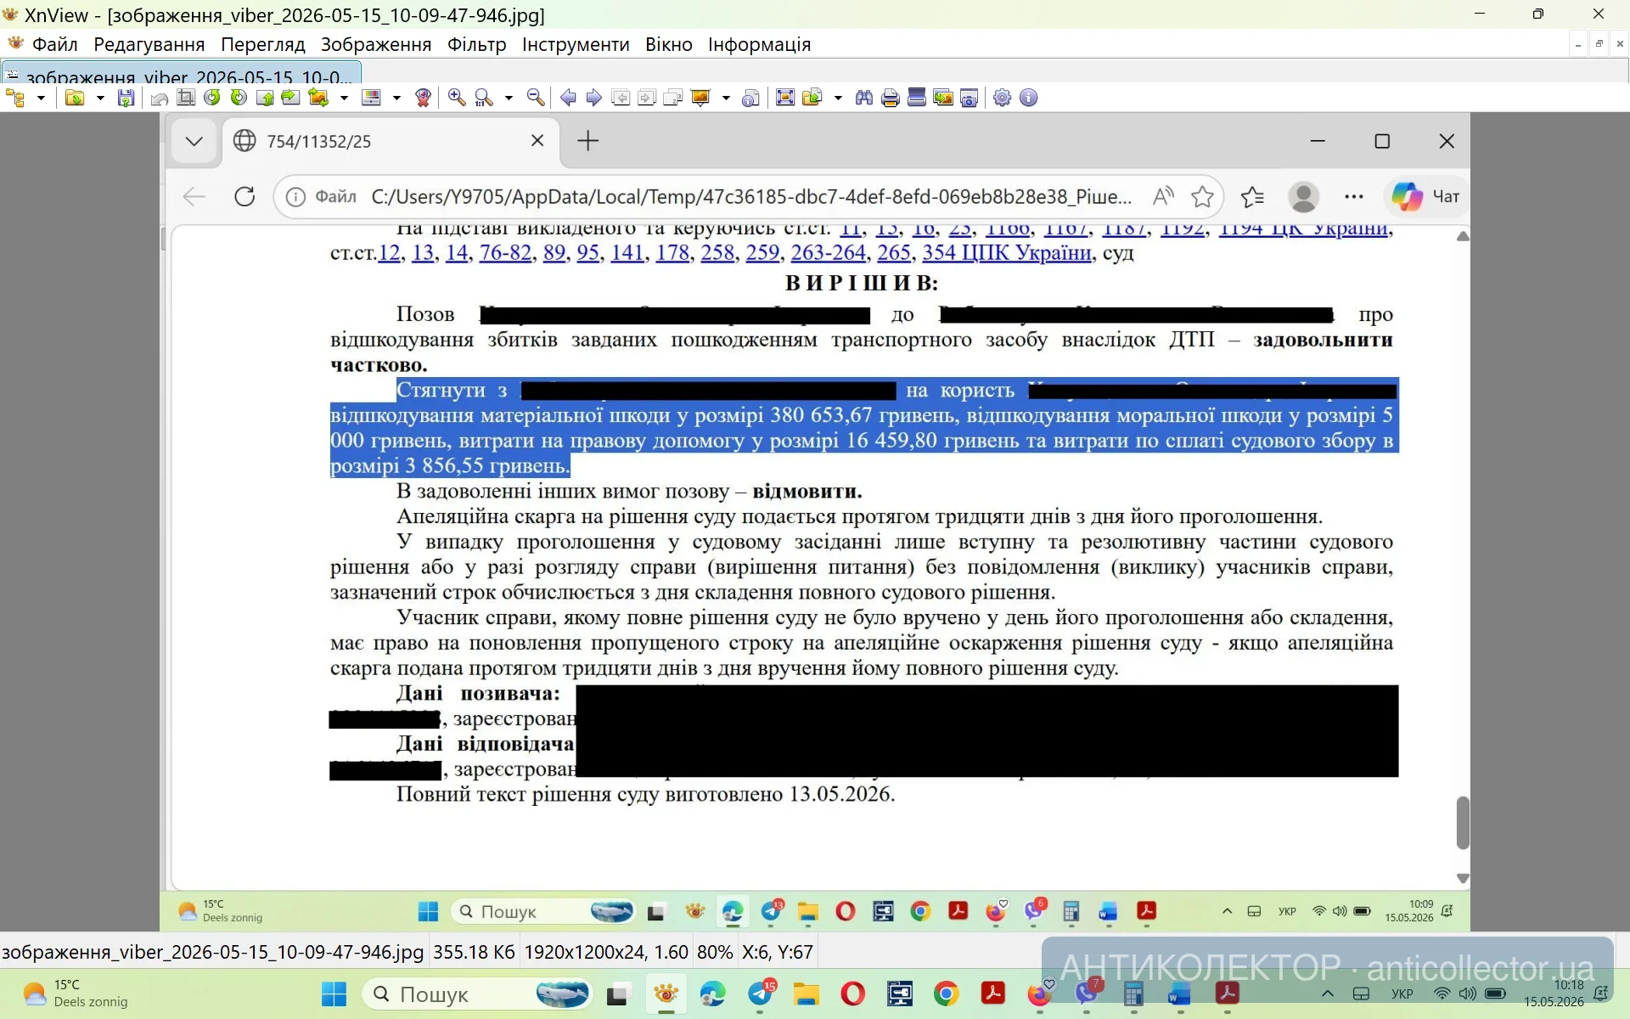
Task: Click the Print icon
Action: pos(891,98)
